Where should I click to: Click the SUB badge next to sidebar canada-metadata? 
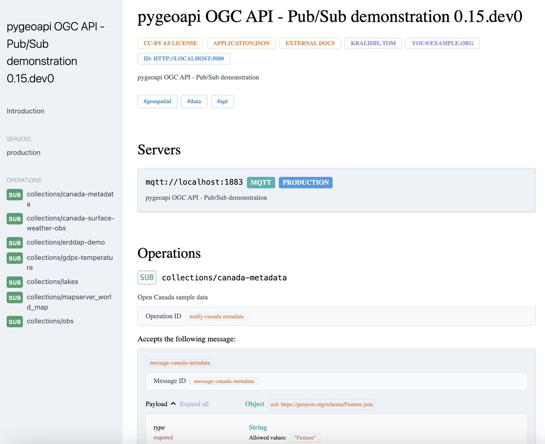click(x=15, y=195)
